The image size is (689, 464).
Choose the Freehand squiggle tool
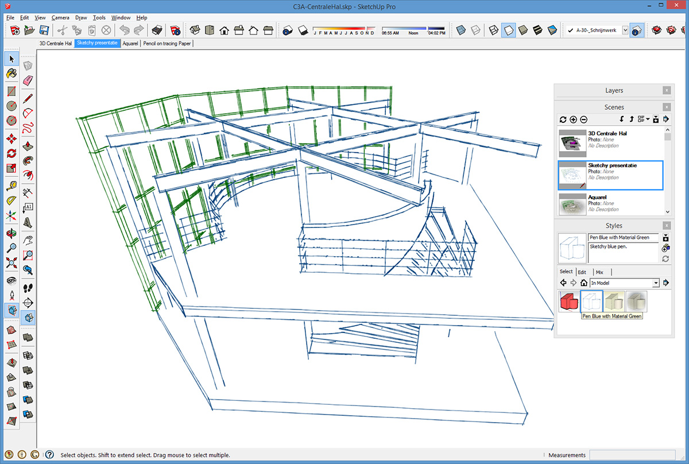[28, 127]
